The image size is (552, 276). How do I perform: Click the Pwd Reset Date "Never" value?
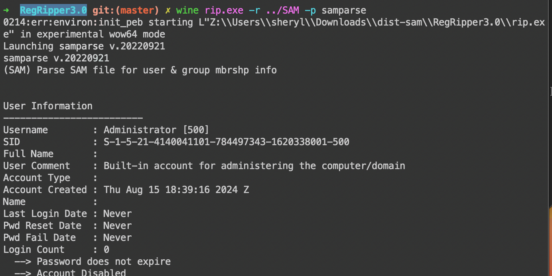point(117,226)
